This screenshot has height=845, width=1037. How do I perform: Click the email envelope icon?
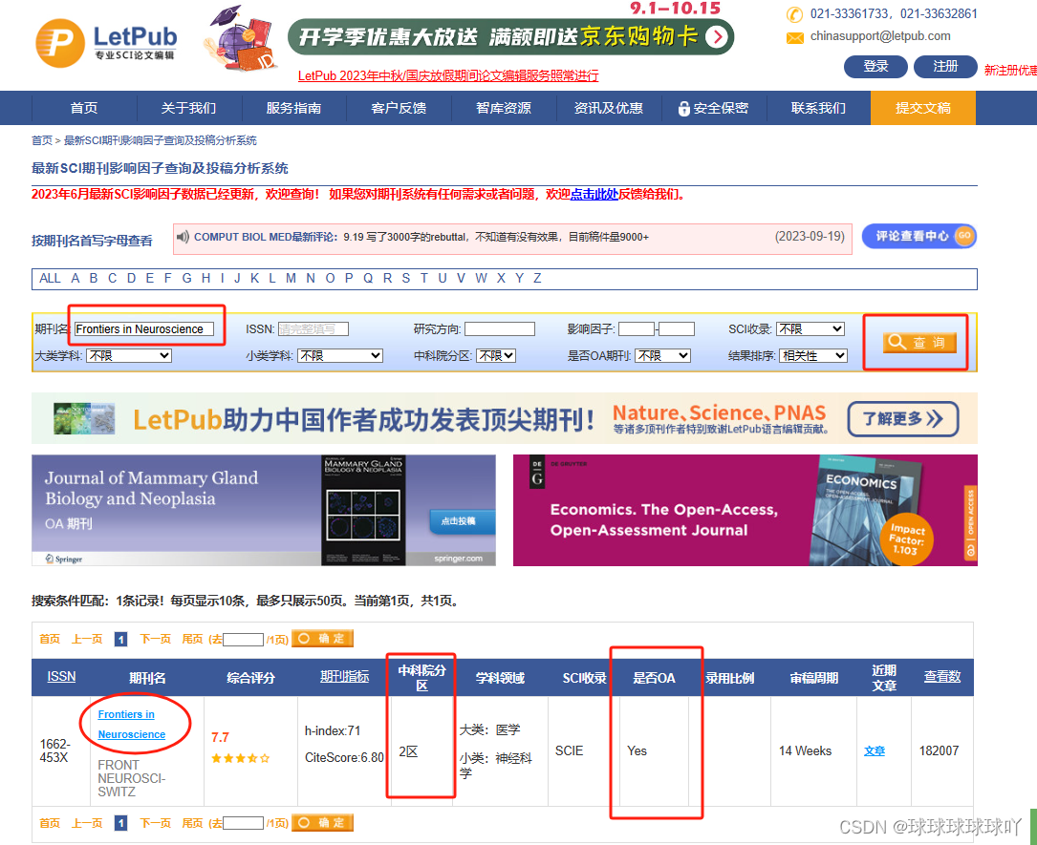coord(794,37)
